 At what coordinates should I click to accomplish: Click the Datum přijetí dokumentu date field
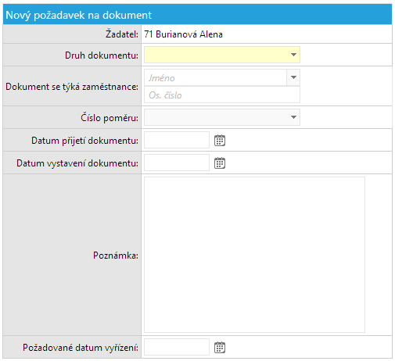point(177,140)
